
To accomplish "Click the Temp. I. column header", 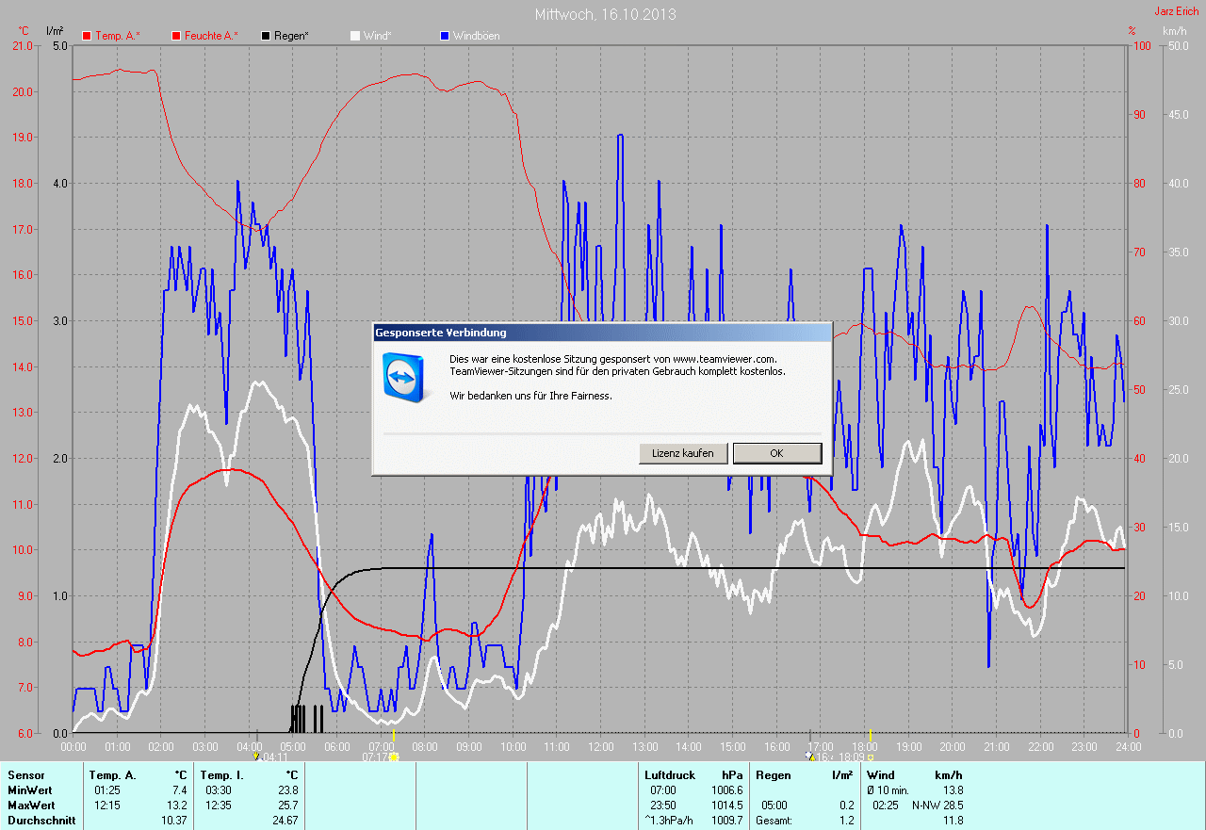I will click(221, 775).
